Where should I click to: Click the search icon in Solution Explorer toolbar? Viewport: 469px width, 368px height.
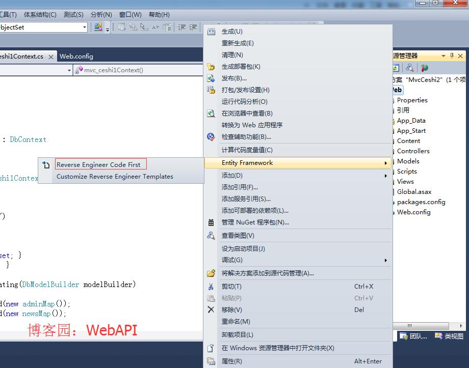point(409,68)
